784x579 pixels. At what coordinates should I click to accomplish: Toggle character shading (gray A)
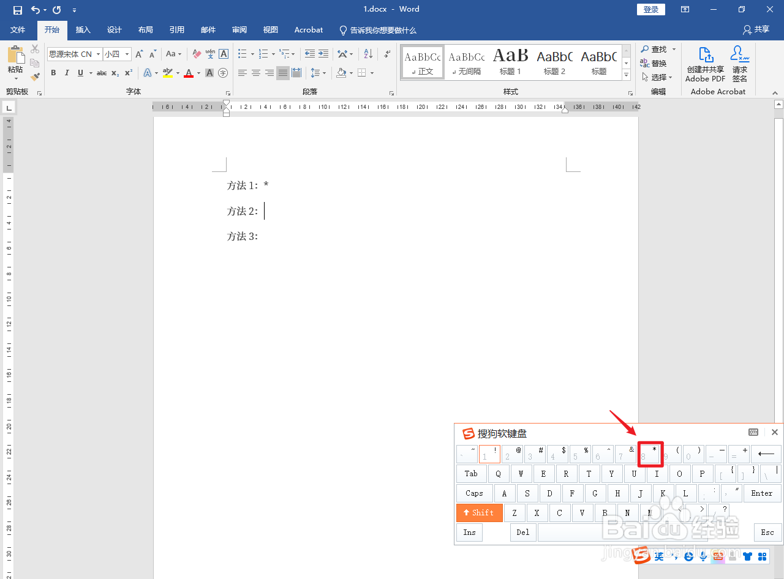209,73
